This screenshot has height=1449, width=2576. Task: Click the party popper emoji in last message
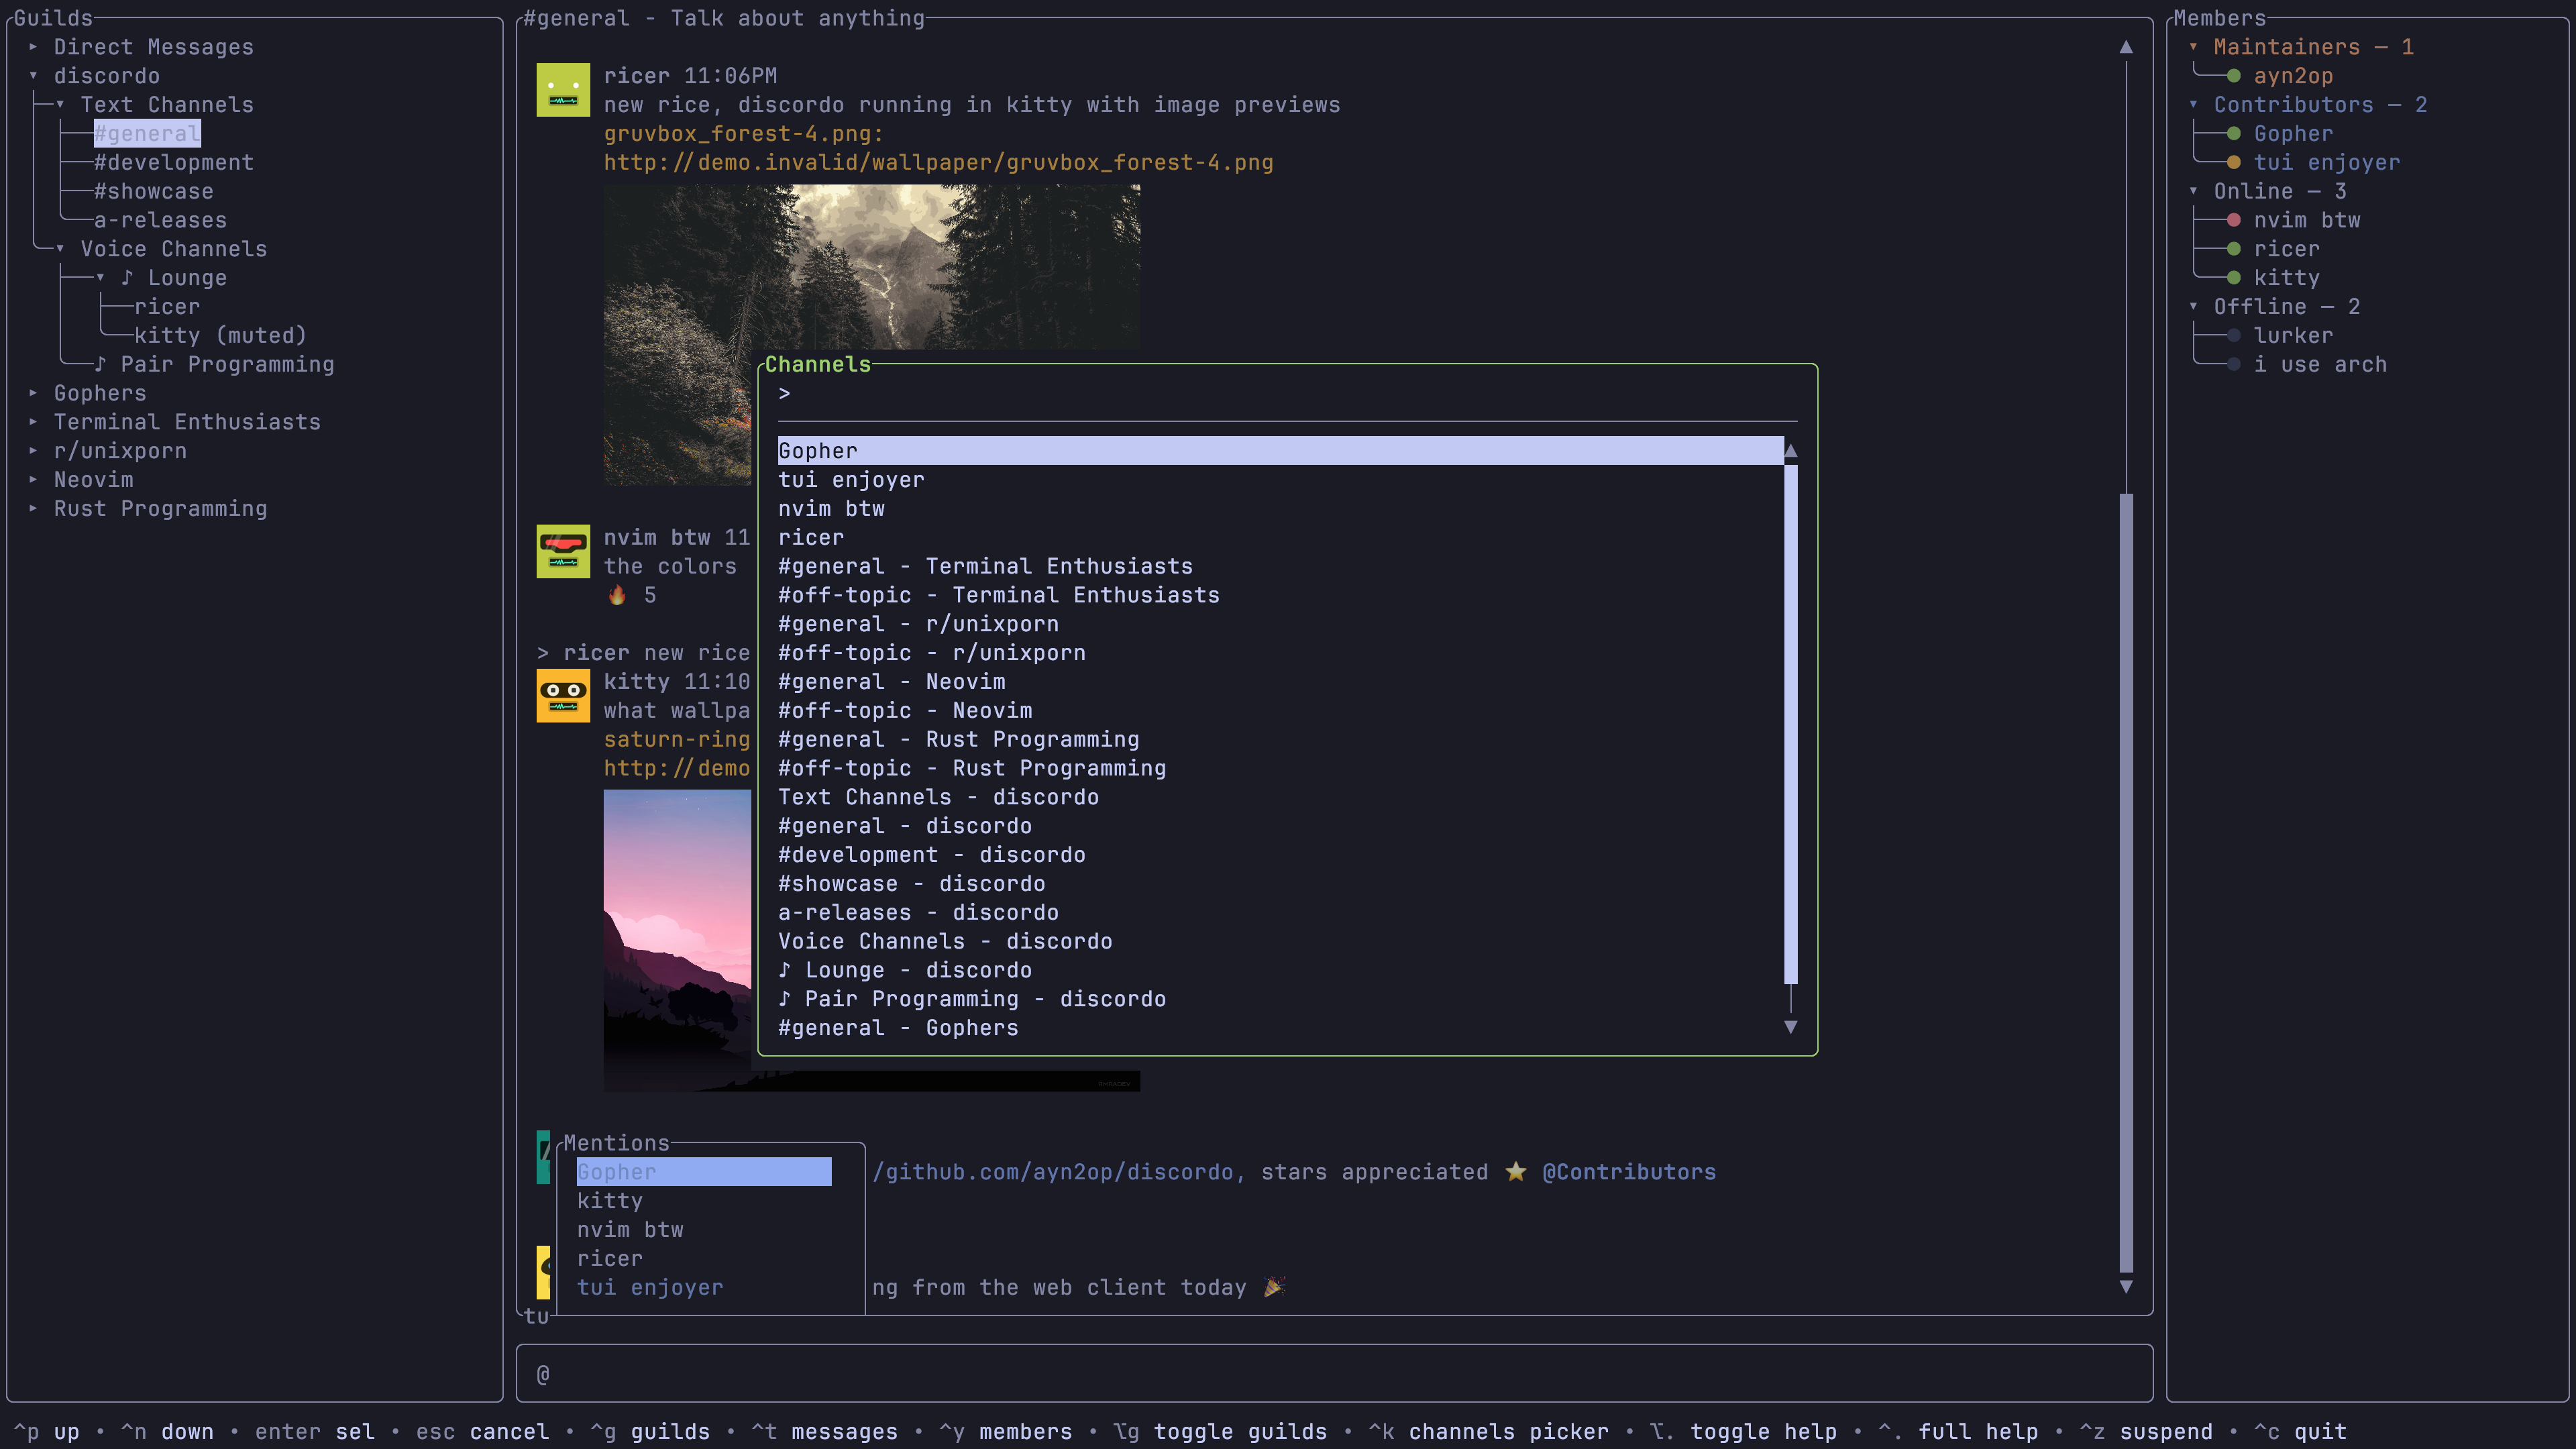(1274, 1287)
